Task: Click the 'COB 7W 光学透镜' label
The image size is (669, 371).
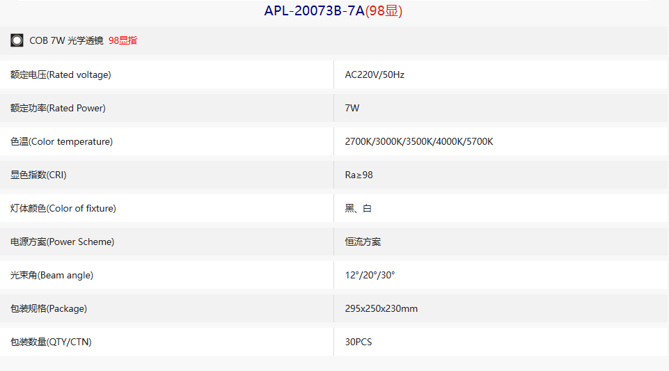Action: (x=66, y=40)
